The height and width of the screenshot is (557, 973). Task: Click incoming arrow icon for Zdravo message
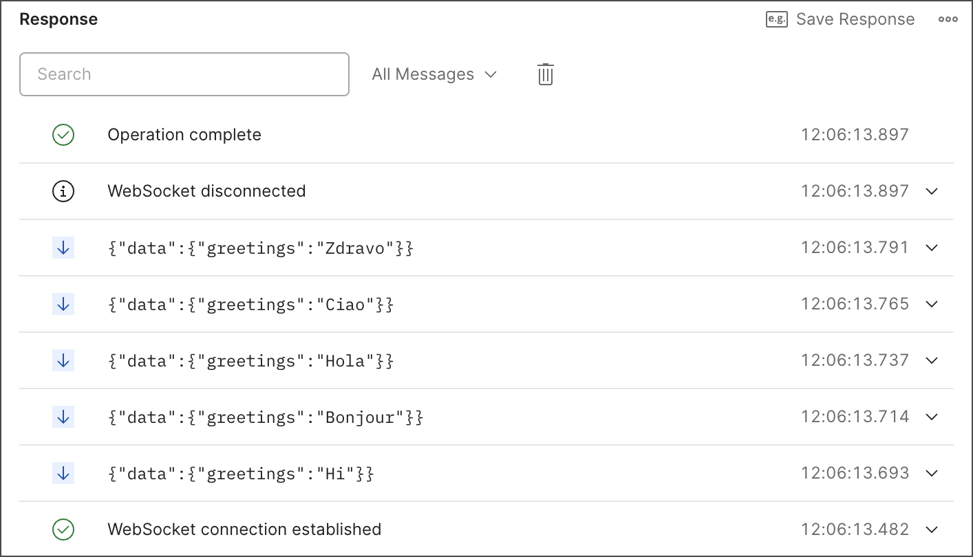63,248
